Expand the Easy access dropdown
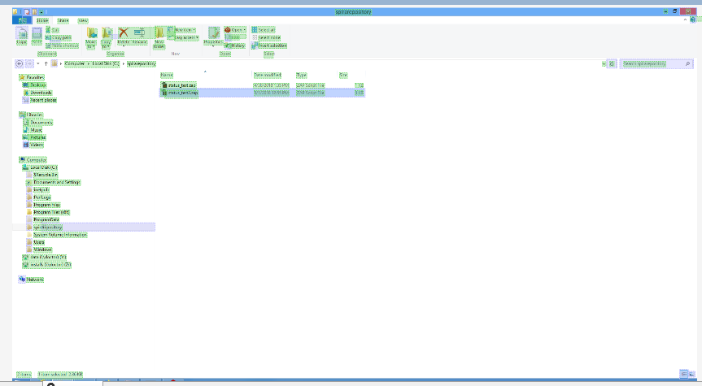Screen dimensions: 702x386 (186, 37)
